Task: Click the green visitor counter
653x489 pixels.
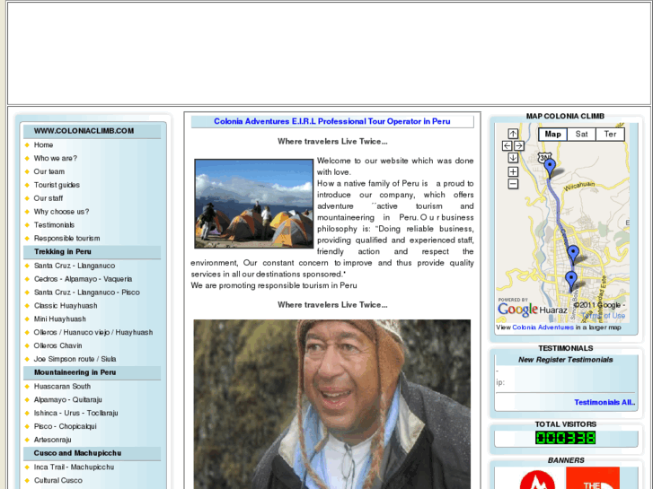Action: (x=566, y=438)
